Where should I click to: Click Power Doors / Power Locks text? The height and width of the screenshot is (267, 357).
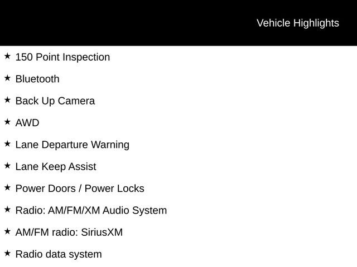[x=80, y=189]
